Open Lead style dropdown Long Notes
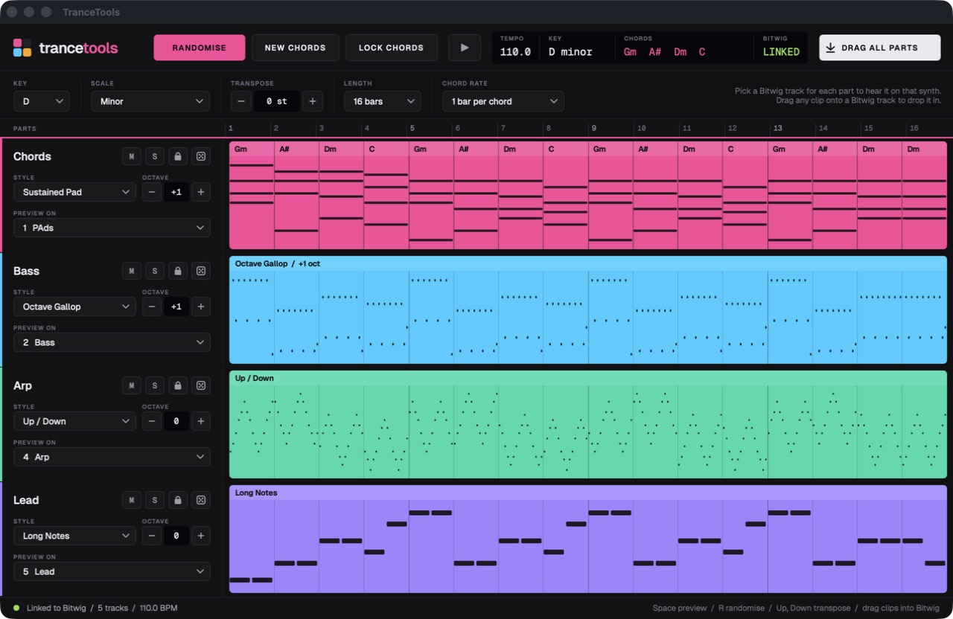 [74, 536]
